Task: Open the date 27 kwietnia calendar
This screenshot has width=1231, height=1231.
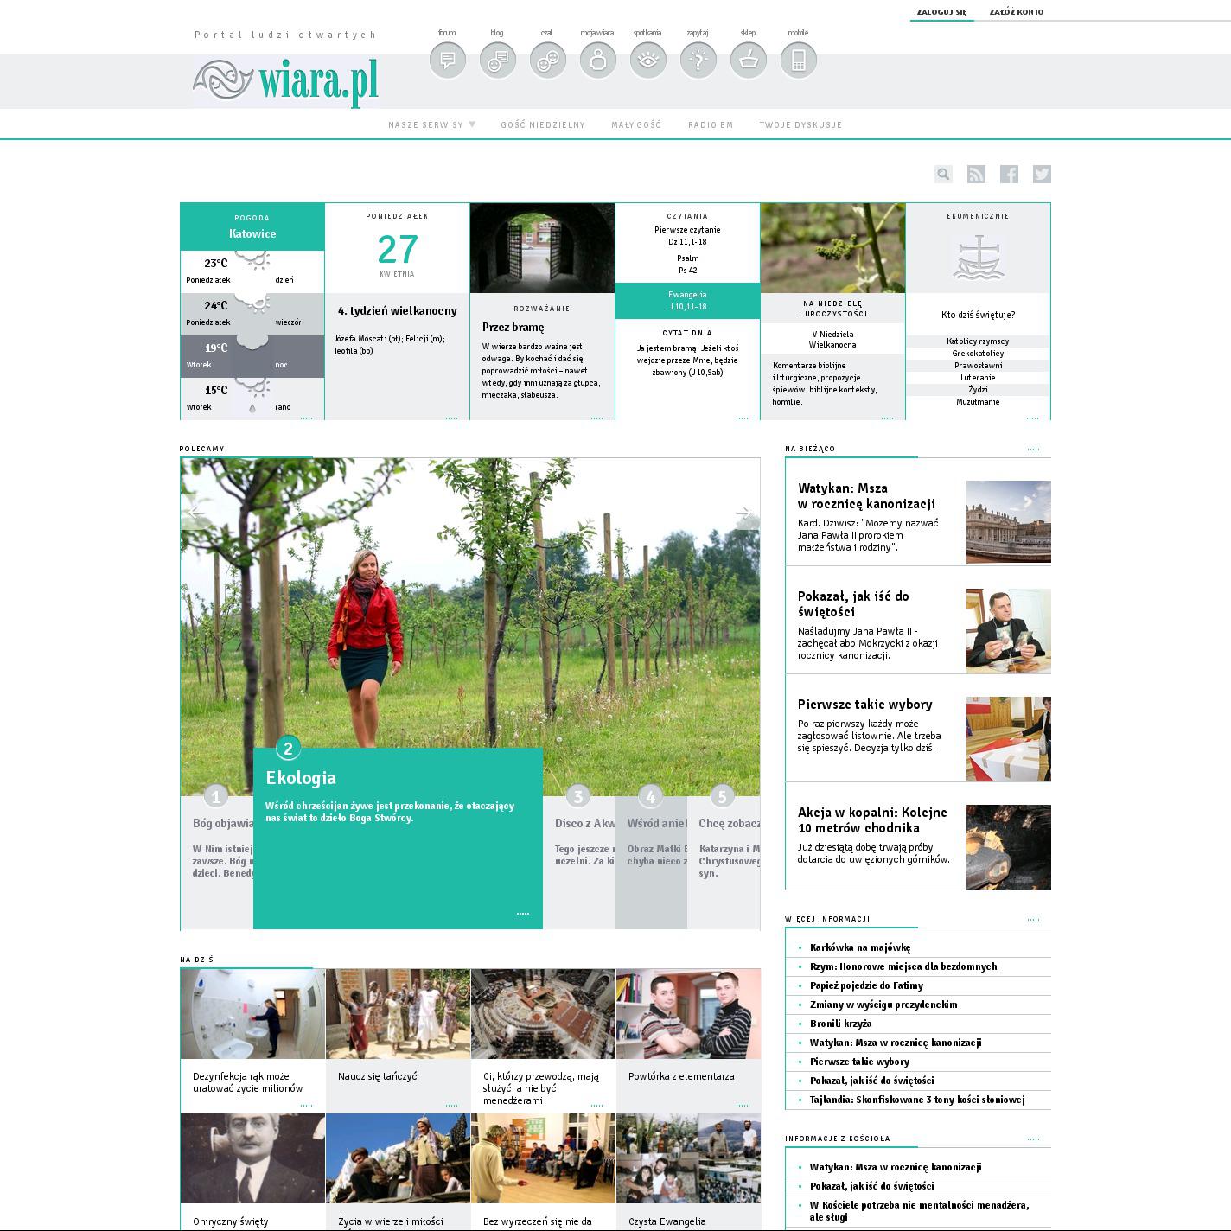Action: pos(398,254)
